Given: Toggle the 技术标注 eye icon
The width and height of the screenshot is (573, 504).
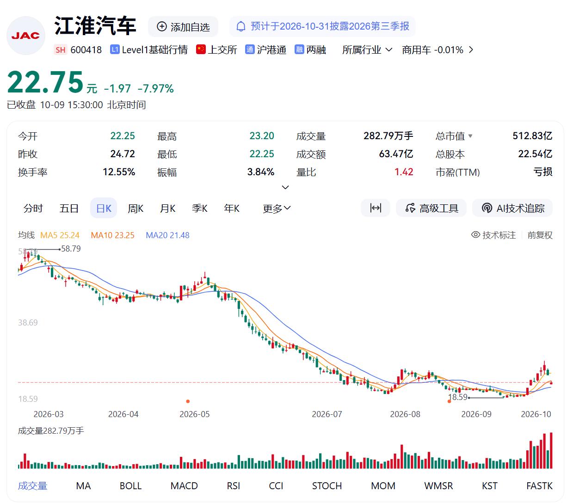Looking at the screenshot, I should [x=475, y=235].
